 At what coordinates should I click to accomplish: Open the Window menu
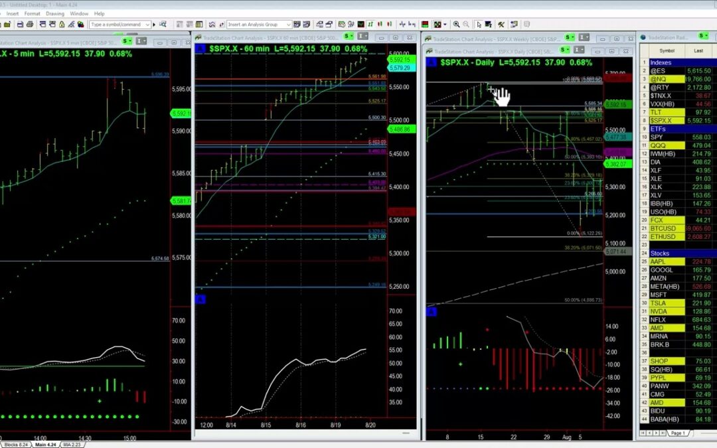click(79, 14)
